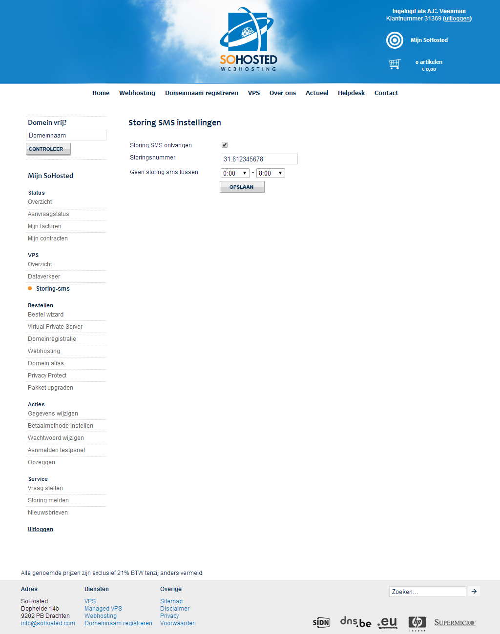
Task: Open the shopping cart icon
Action: pos(395,64)
